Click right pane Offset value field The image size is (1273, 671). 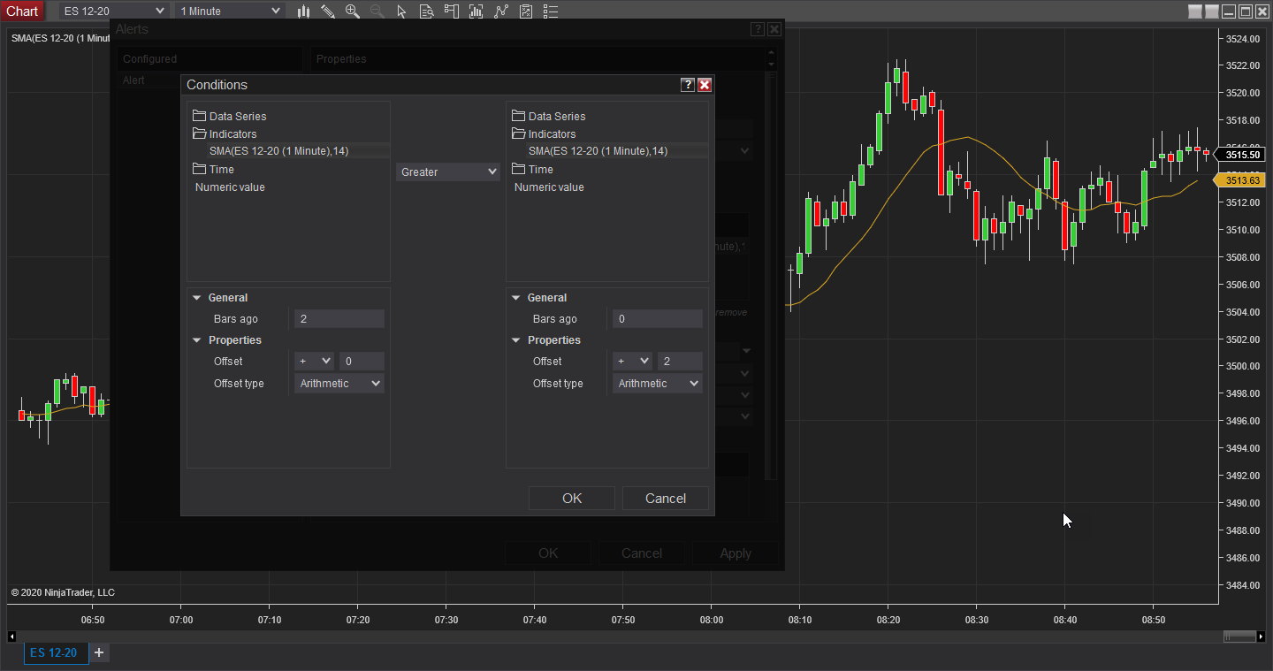point(680,361)
